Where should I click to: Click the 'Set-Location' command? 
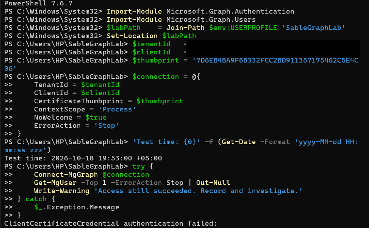[x=132, y=36]
